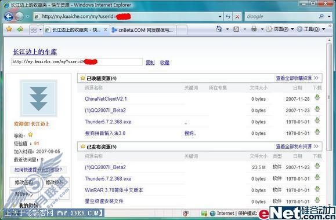Click the RSS Feeds icon
Viewport: 336px width, 220px height.
pos(236,29)
